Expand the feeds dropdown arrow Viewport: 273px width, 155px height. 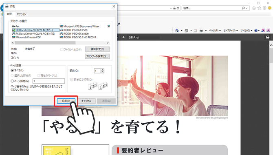[x=191, y=31]
